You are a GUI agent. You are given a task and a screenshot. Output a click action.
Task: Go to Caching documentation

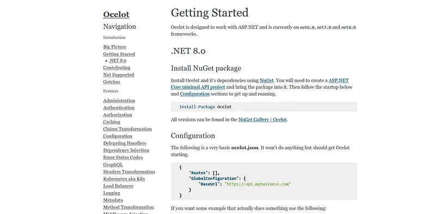[112, 122]
